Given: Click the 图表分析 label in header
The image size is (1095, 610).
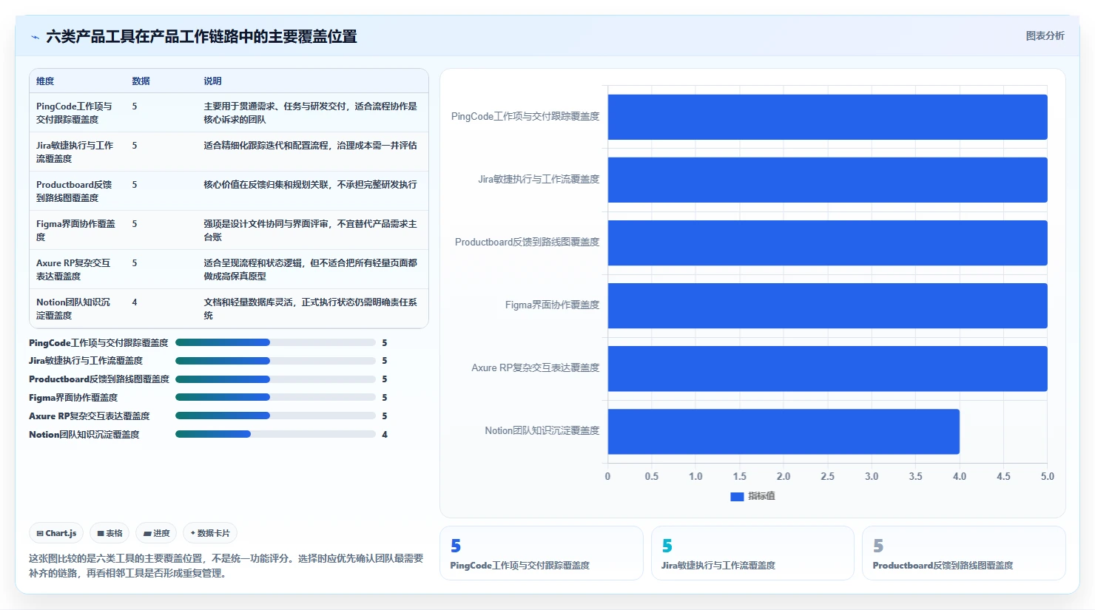Looking at the screenshot, I should click(1045, 35).
